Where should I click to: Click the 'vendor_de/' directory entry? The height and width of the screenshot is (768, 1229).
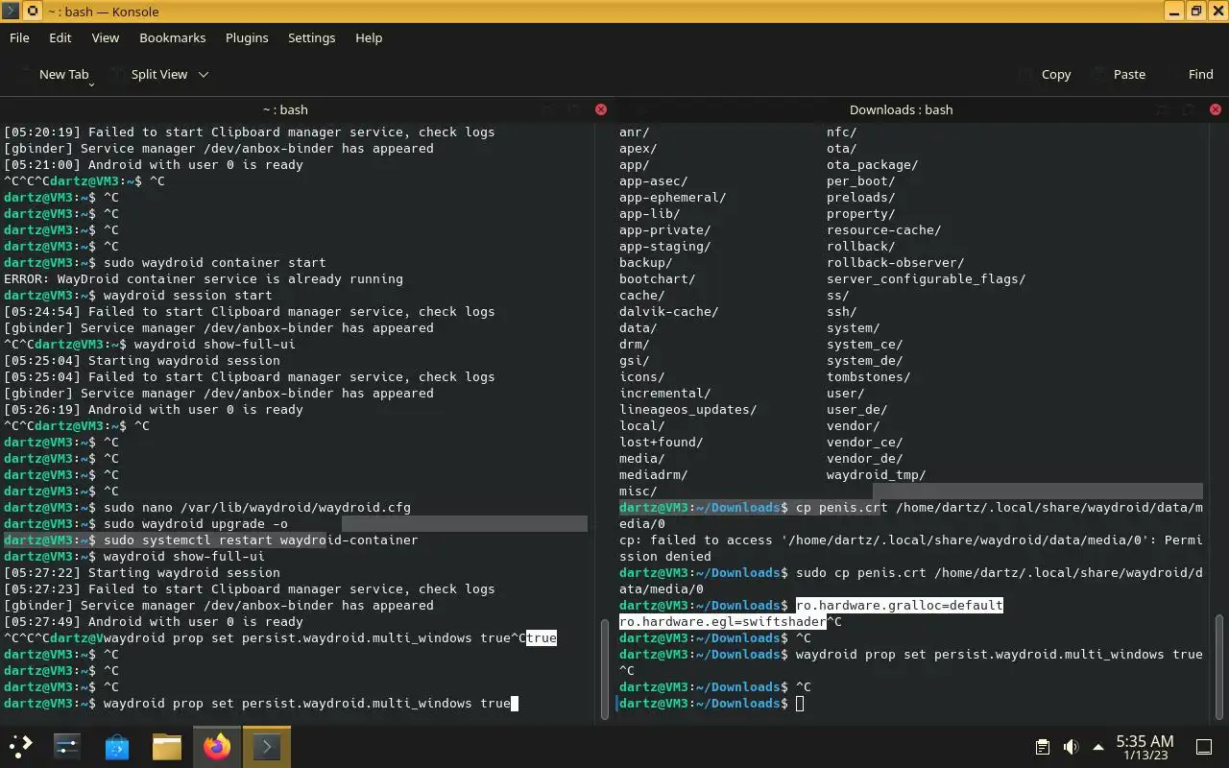click(865, 459)
